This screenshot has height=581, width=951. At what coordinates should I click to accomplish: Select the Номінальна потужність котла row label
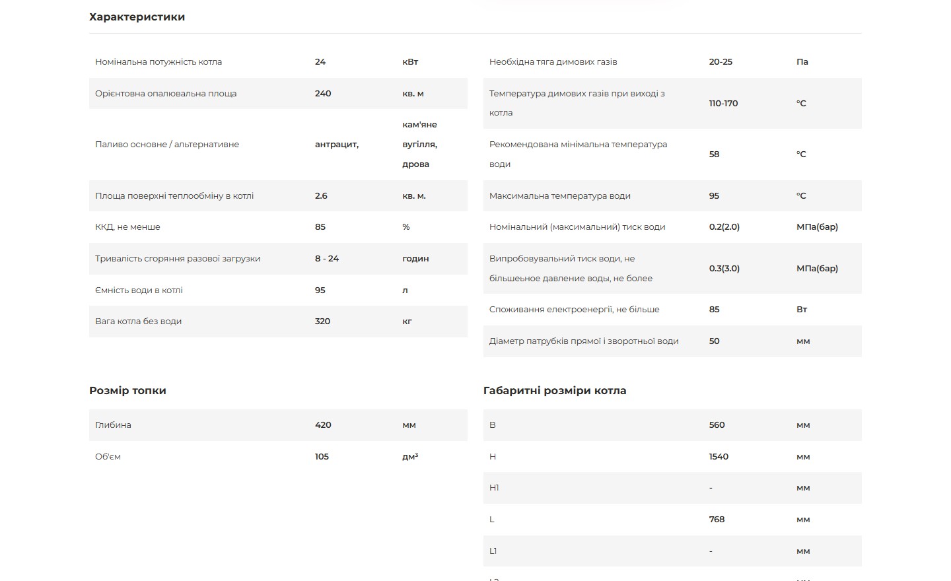tap(158, 62)
